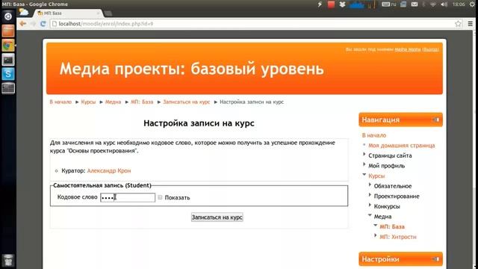Select the Мой профиль navigation item

click(387, 166)
